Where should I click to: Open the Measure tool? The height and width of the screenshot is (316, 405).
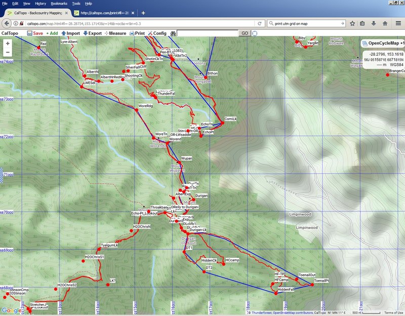coord(115,33)
